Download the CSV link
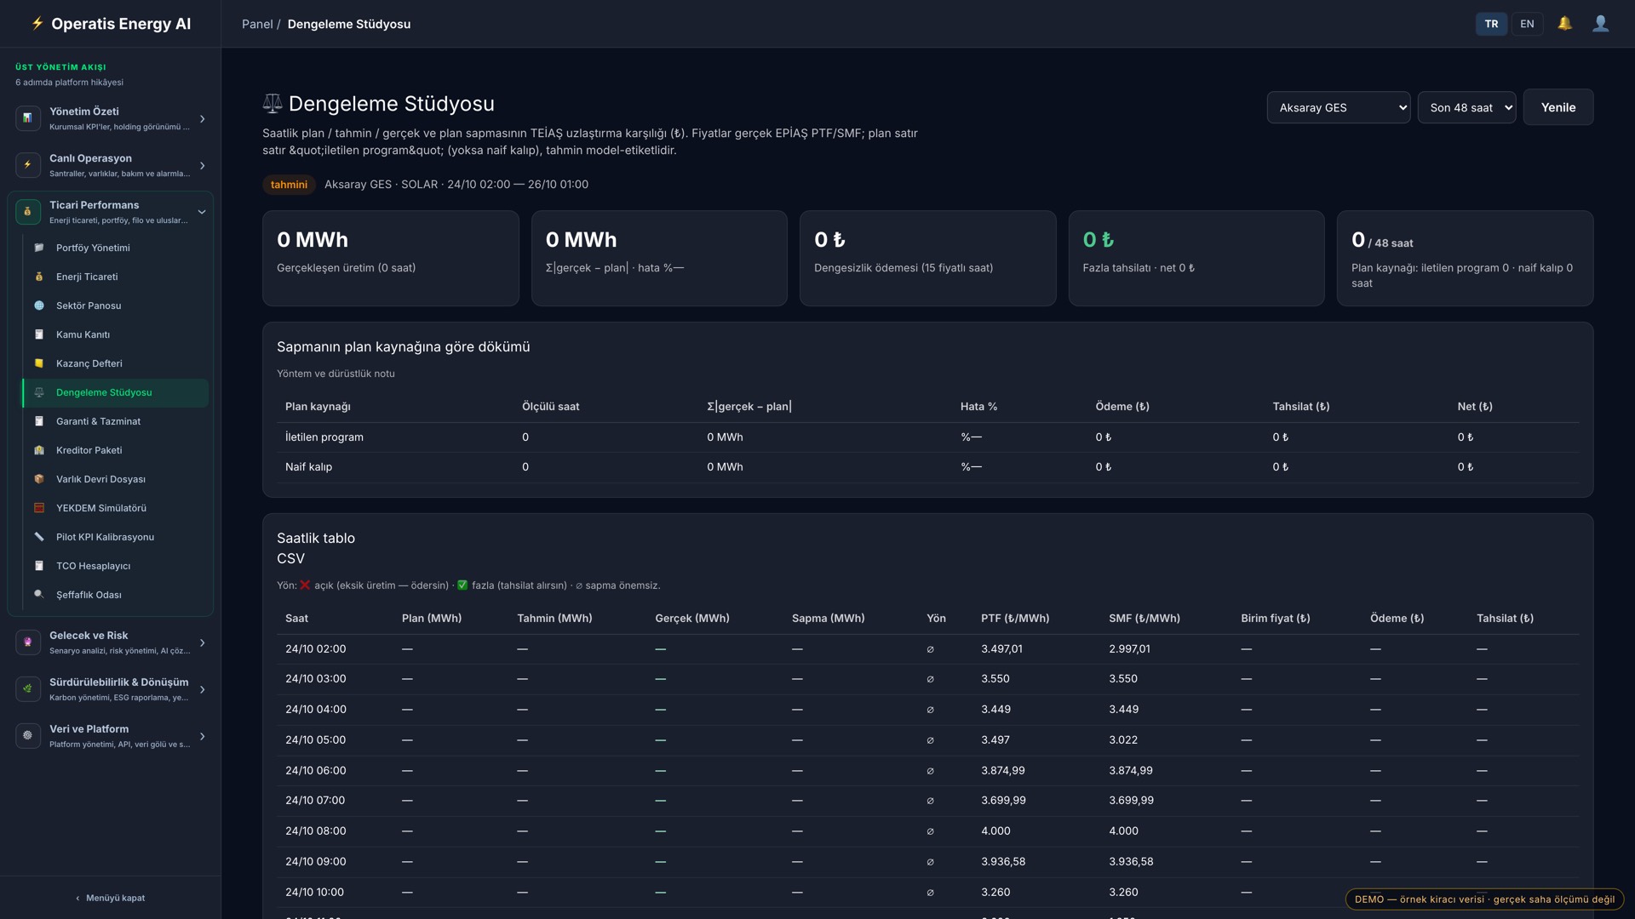The width and height of the screenshot is (1635, 919). pos(290,558)
